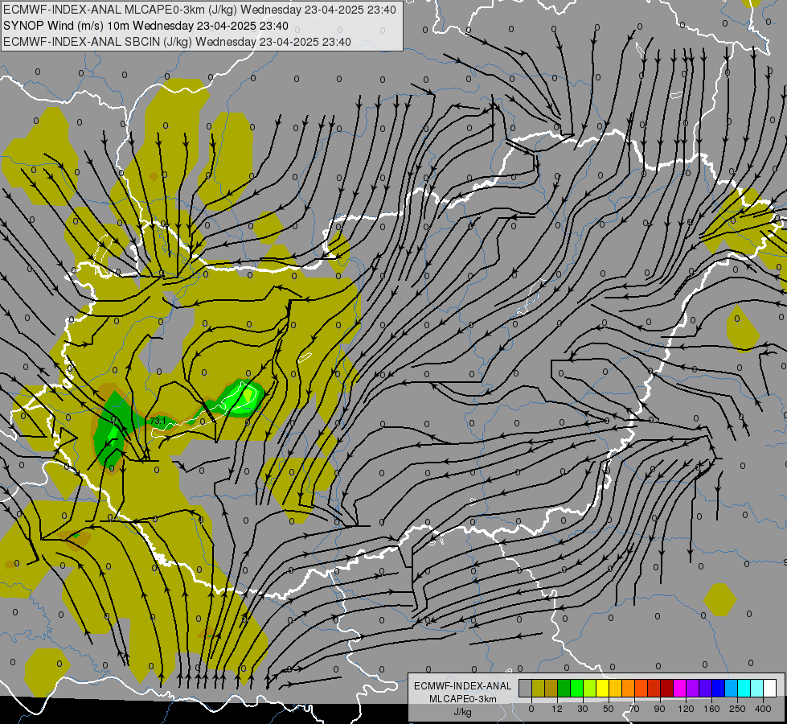Click the legend tick label 12
Screen dimensions: 787x724
[x=557, y=709]
